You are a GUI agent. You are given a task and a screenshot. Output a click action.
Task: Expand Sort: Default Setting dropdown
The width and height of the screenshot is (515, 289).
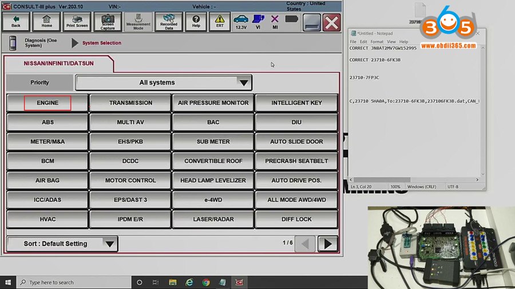click(x=62, y=244)
